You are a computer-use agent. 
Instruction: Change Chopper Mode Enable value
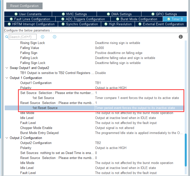click(114, 128)
